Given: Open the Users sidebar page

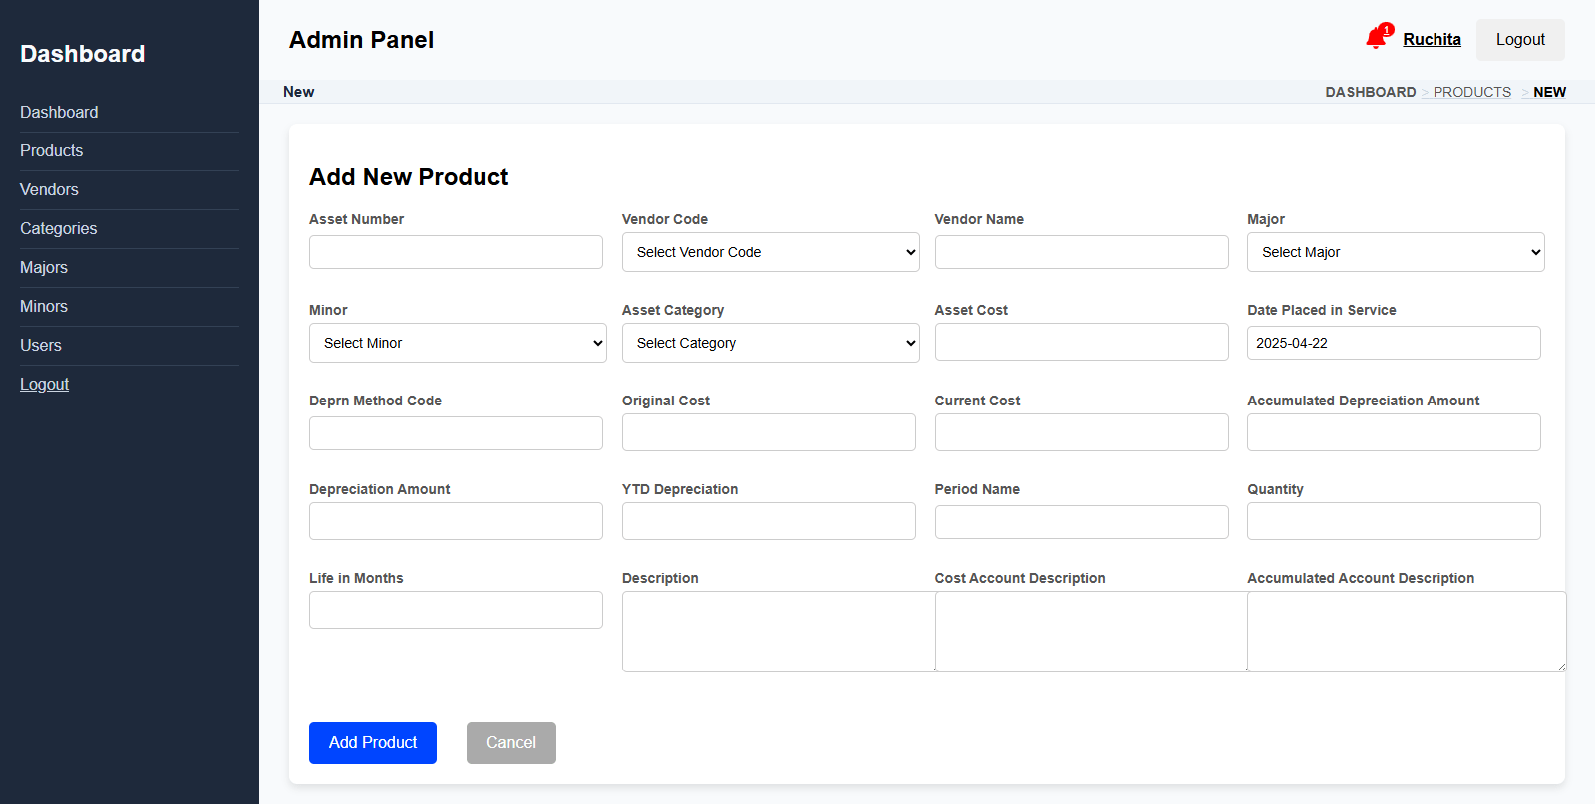Looking at the screenshot, I should point(41,345).
